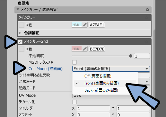Click the メインカラー2nd texture slot thumbnail
This screenshot has height=117, width=166.
(22, 49)
